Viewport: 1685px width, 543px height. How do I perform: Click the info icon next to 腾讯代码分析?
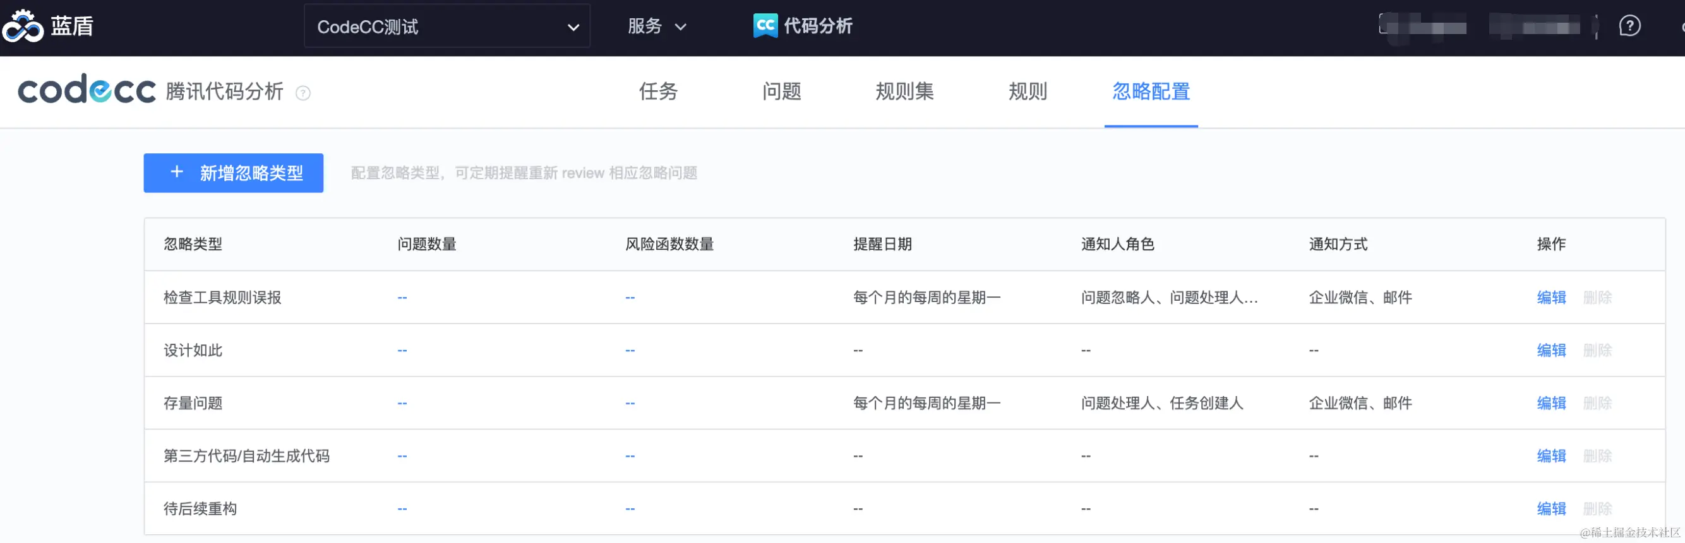pyautogui.click(x=303, y=93)
